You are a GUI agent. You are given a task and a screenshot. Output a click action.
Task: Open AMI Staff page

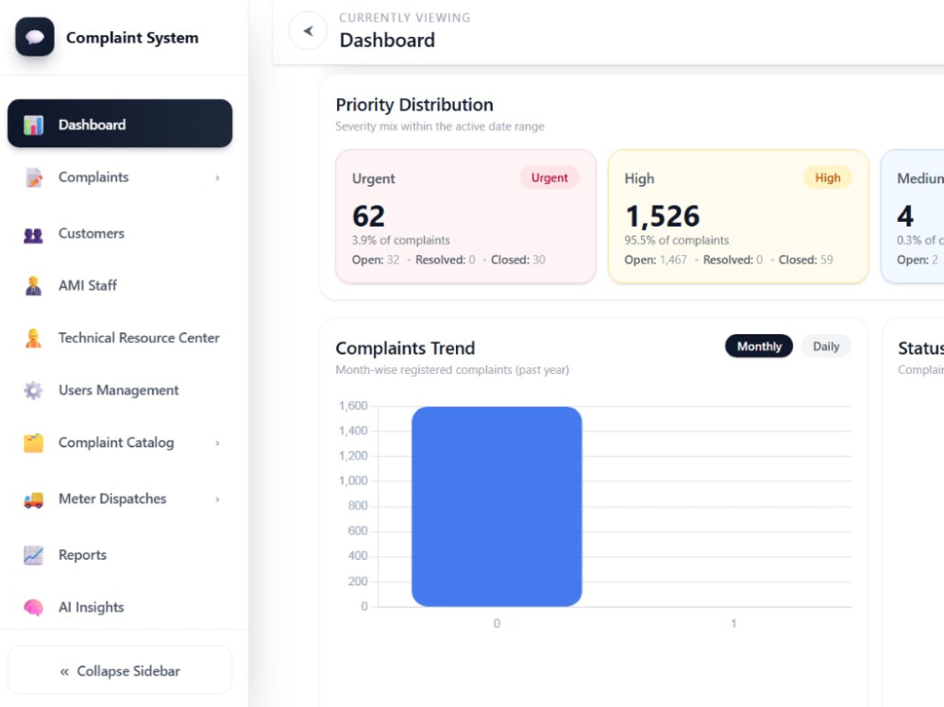pyautogui.click(x=88, y=285)
